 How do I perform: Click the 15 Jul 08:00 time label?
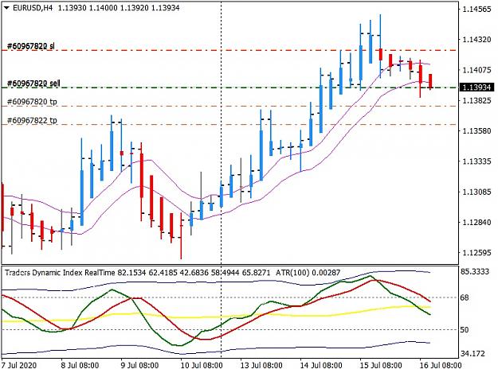381,365
